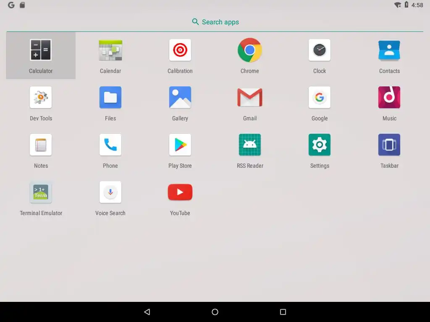Open the Calibration app icon
This screenshot has height=322, width=430.
pyautogui.click(x=180, y=50)
